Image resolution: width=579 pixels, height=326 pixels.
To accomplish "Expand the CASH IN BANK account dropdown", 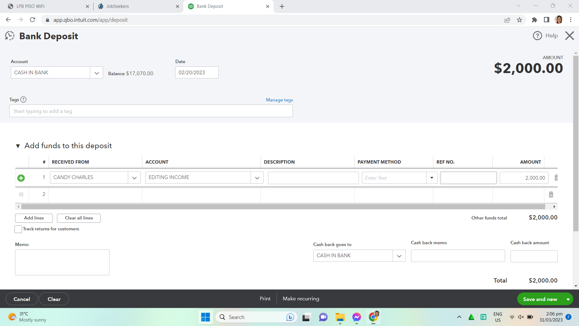I will click(96, 73).
